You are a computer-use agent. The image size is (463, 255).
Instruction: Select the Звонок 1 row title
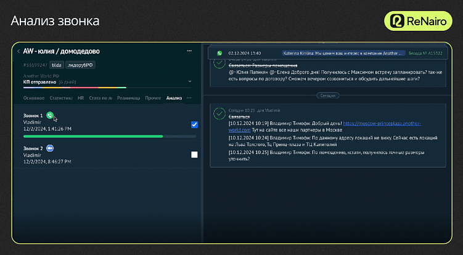pos(33,116)
